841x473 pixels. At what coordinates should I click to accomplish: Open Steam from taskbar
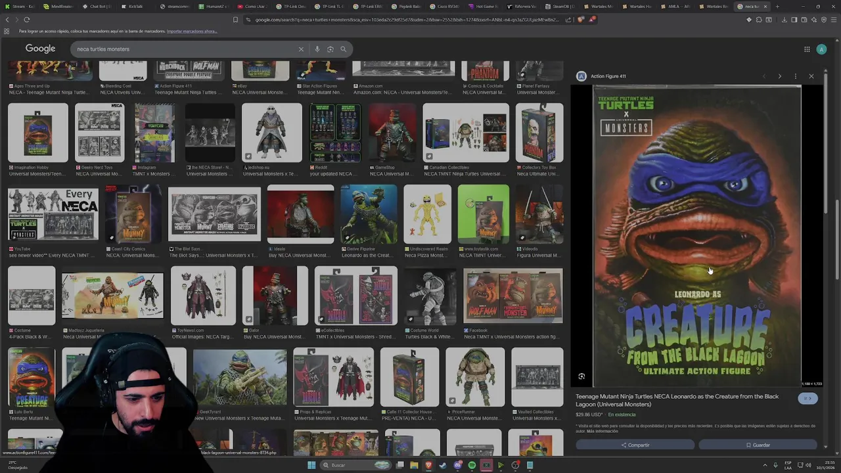click(x=443, y=465)
